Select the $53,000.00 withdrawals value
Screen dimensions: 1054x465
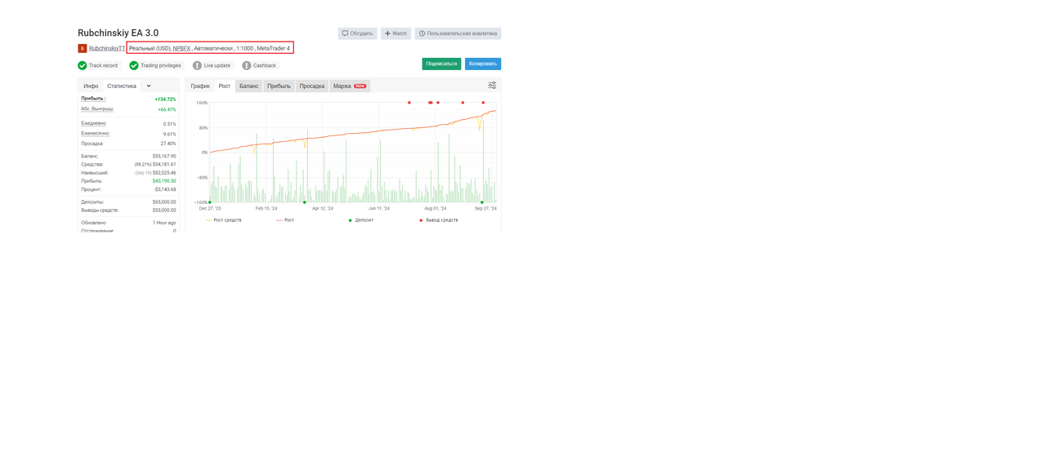coord(164,210)
